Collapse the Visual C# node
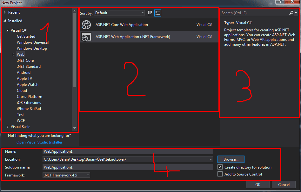The height and width of the screenshot is (192, 301). 7,30
